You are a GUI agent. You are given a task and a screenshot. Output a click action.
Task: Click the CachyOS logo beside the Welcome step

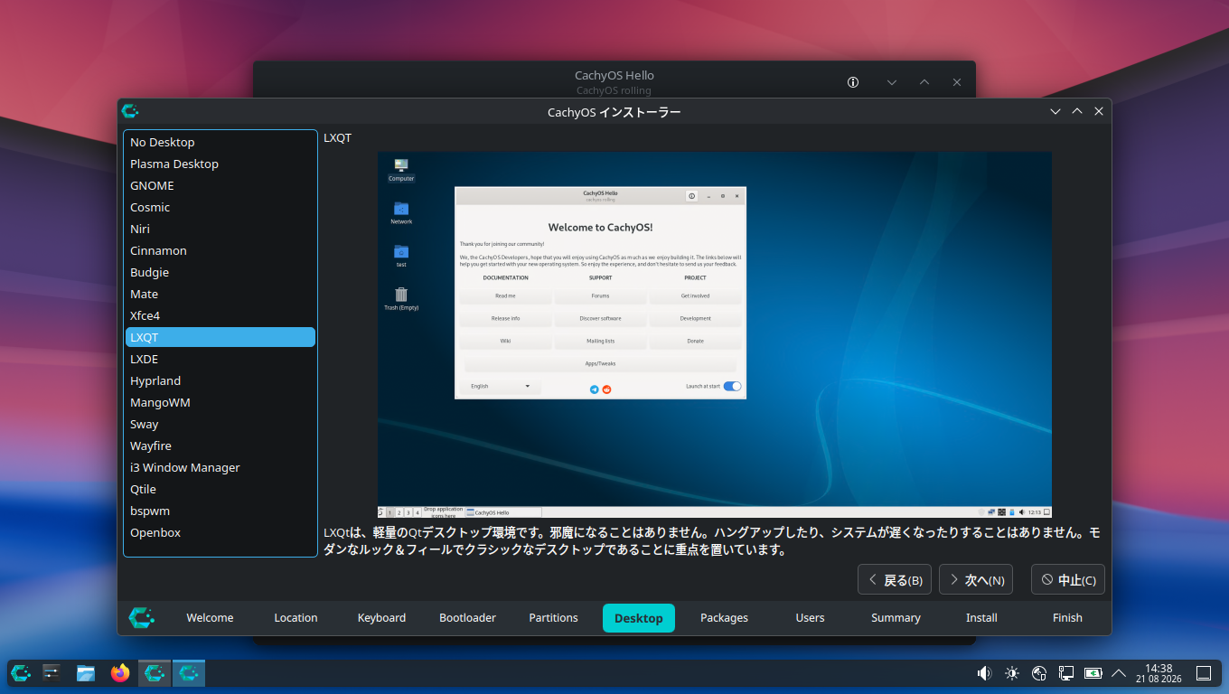[142, 617]
